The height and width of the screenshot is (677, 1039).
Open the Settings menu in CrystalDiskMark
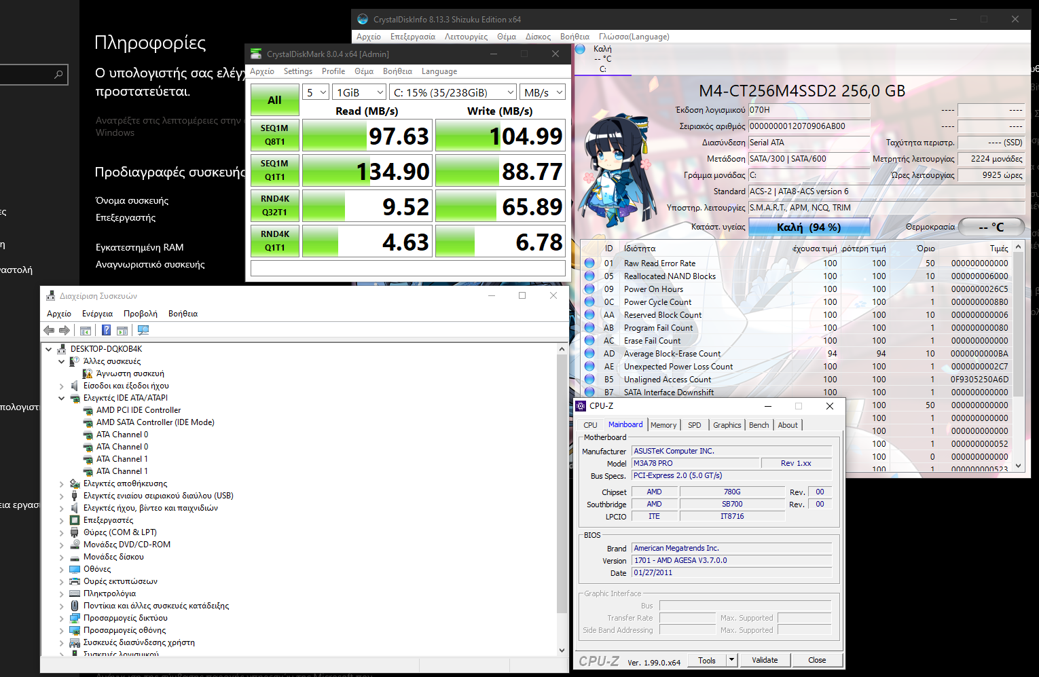pyautogui.click(x=298, y=71)
